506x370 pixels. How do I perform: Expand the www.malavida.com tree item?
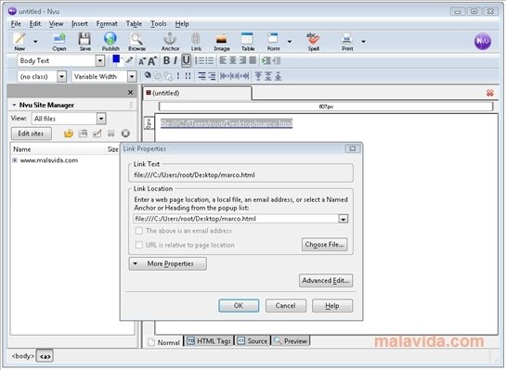click(x=15, y=160)
